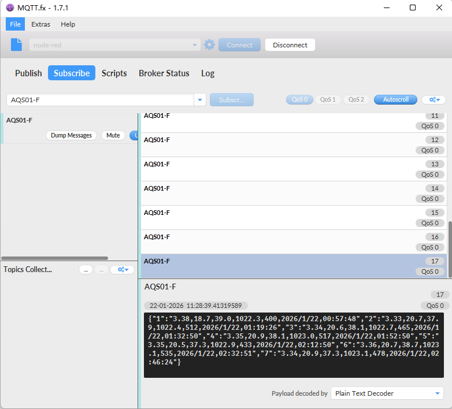
Task: Open subscribe options gear dropdown next to Autoscroll
Action: 434,100
